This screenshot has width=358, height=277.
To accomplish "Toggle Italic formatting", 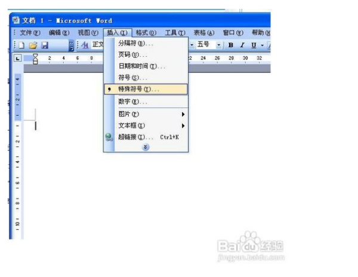I will pos(242,45).
